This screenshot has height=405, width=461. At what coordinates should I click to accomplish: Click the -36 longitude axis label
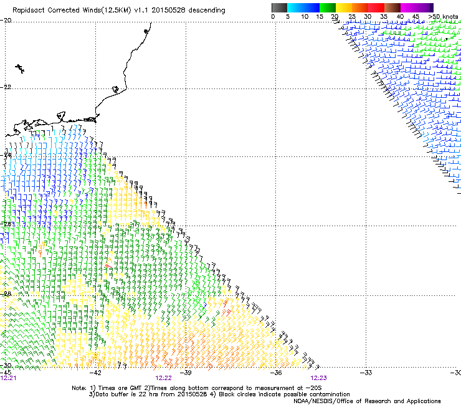tap(276, 373)
